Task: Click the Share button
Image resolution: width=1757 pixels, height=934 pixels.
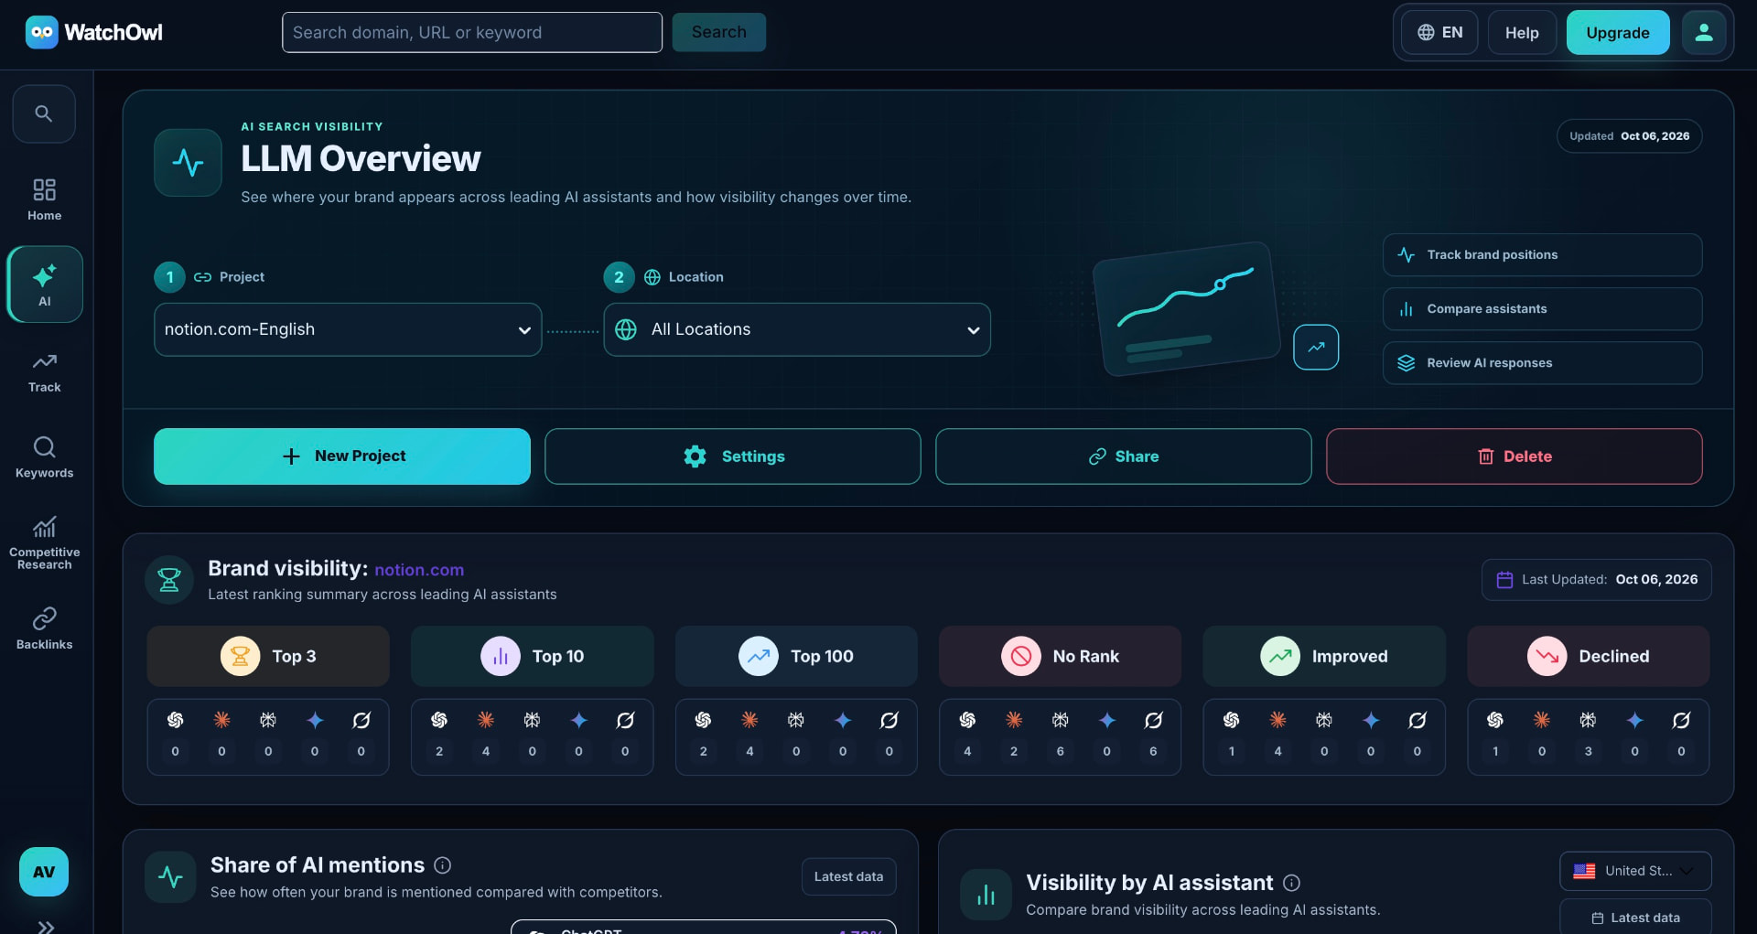Action: [x=1124, y=456]
